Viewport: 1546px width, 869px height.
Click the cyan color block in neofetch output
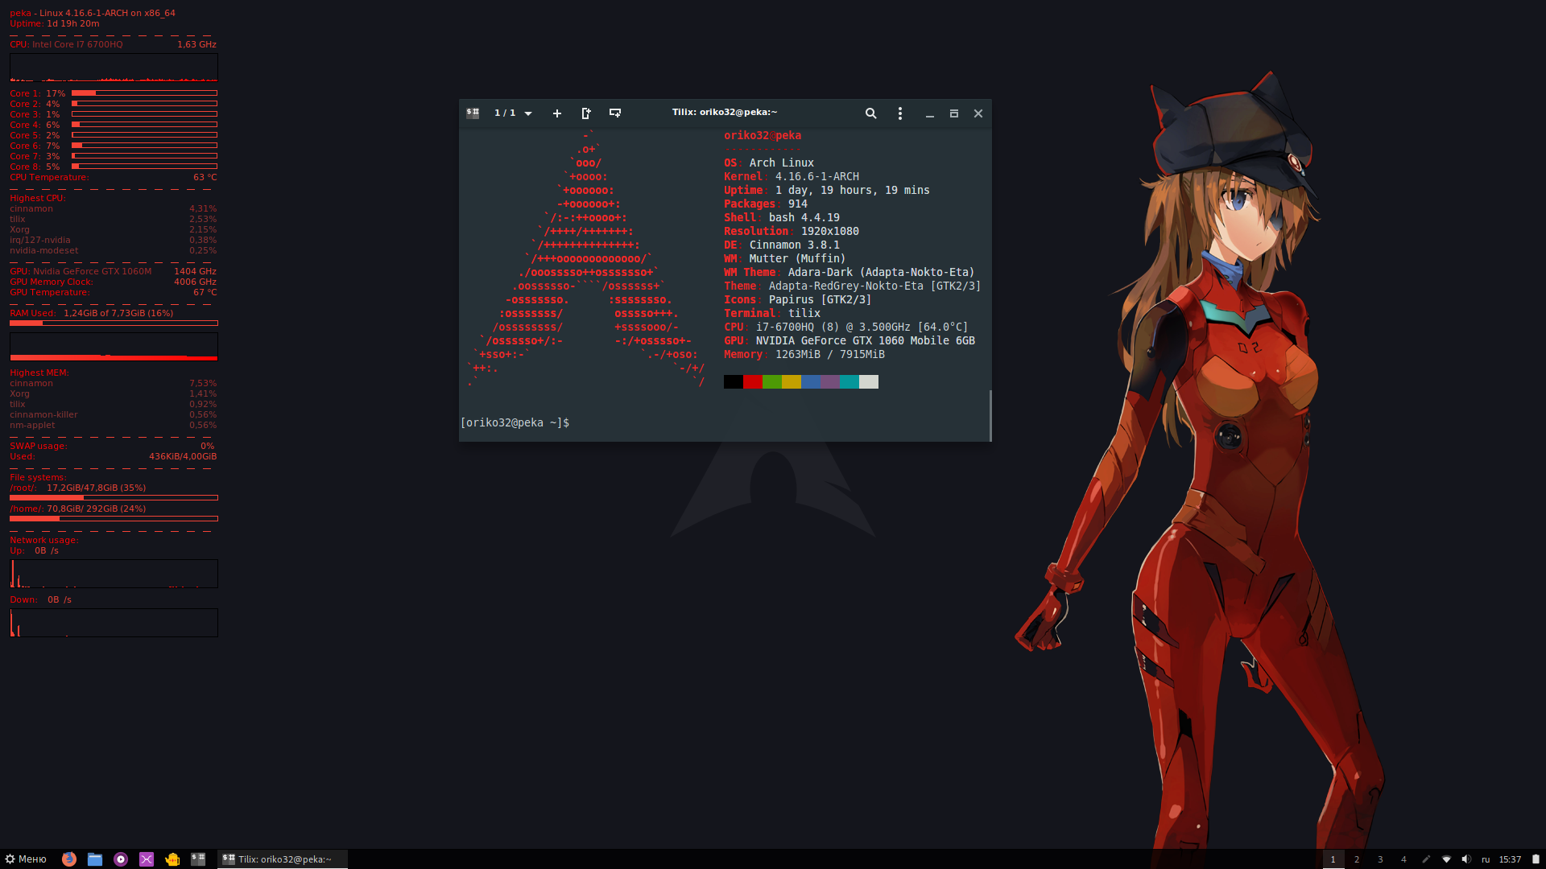click(849, 381)
